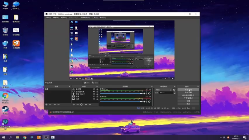Open 麦克风/Aux audio settings gear
The height and width of the screenshot is (140, 249).
(x=149, y=94)
